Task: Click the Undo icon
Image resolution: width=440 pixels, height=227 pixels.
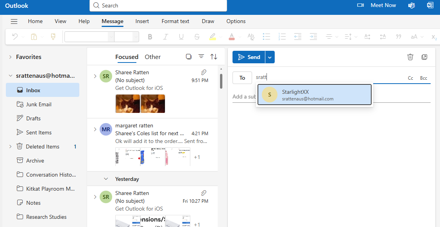Action: tap(15, 36)
